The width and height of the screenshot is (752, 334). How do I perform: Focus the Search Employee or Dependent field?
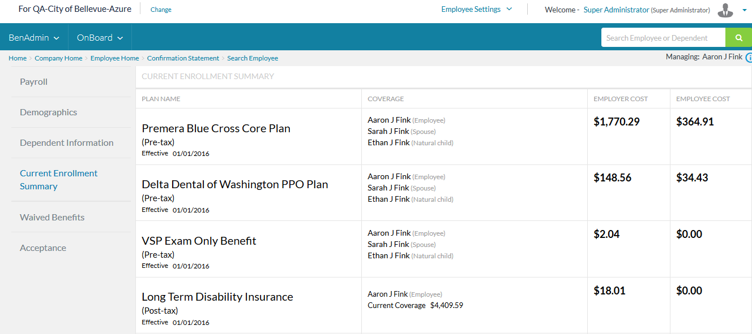coord(663,38)
